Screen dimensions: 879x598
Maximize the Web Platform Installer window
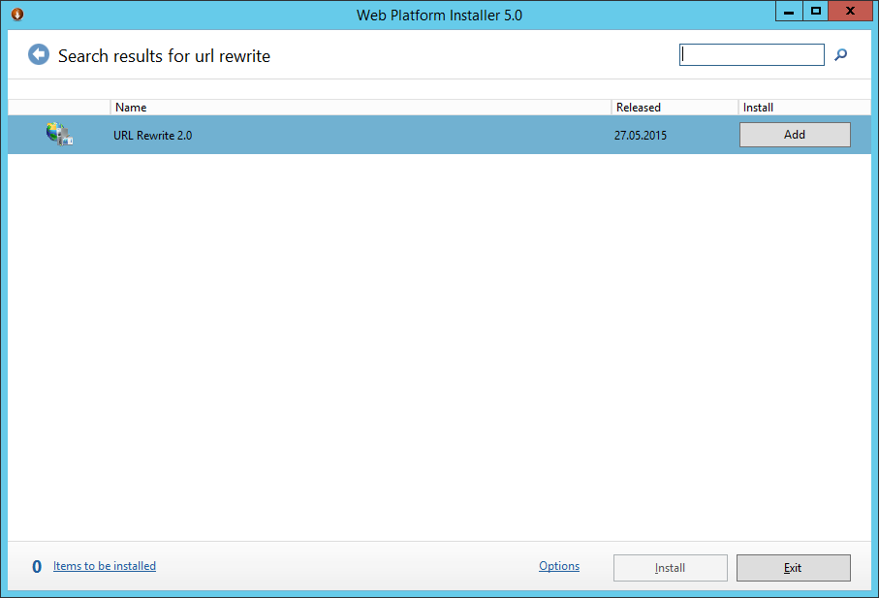[816, 12]
